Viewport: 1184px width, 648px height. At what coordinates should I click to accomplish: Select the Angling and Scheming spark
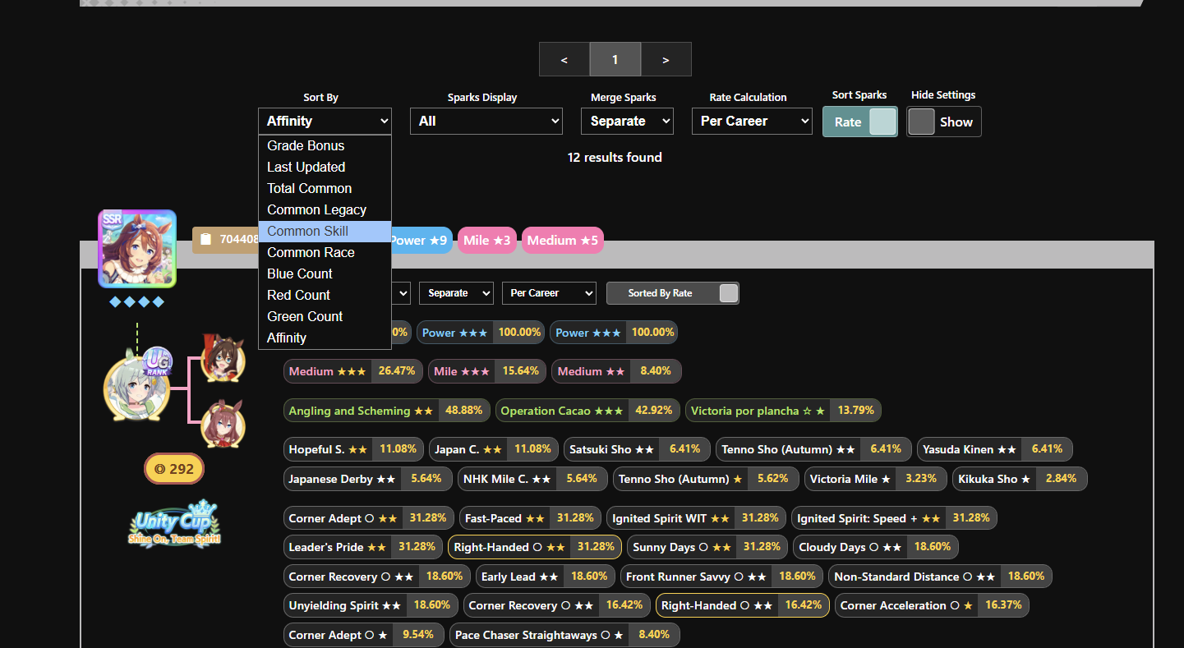coord(387,411)
